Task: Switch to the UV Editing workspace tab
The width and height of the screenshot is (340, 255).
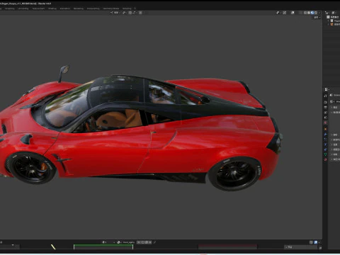Action: pos(23,8)
